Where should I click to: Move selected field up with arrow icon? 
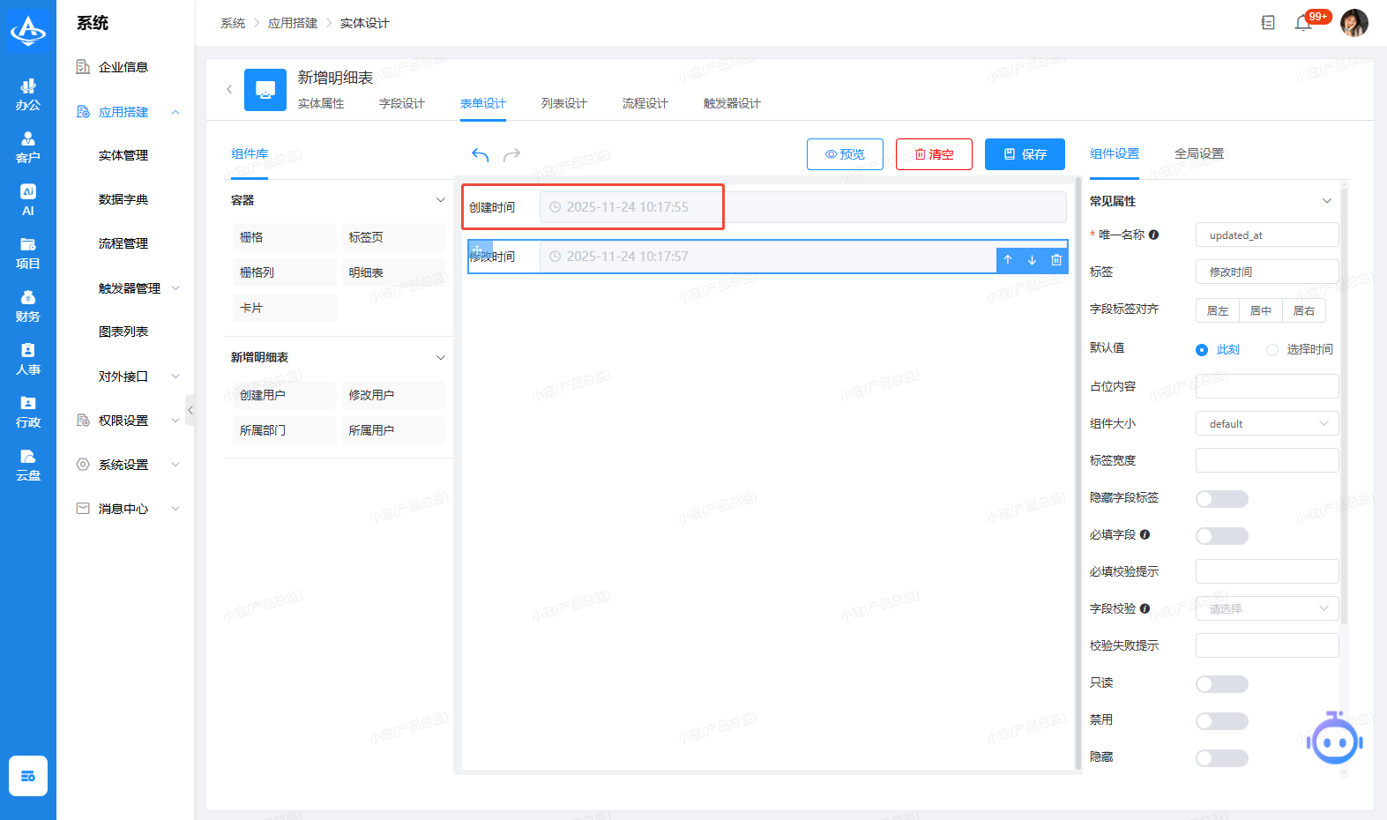tap(1008, 260)
